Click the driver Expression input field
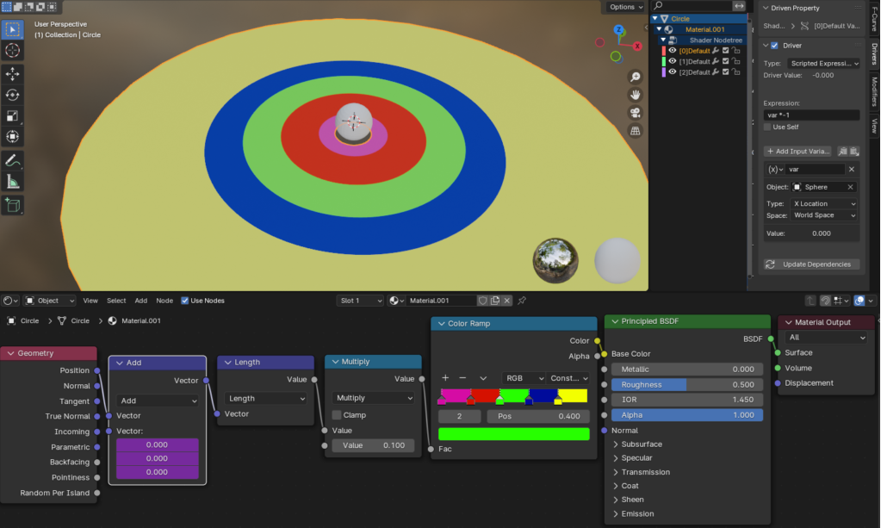Image resolution: width=881 pixels, height=528 pixels. (810, 115)
